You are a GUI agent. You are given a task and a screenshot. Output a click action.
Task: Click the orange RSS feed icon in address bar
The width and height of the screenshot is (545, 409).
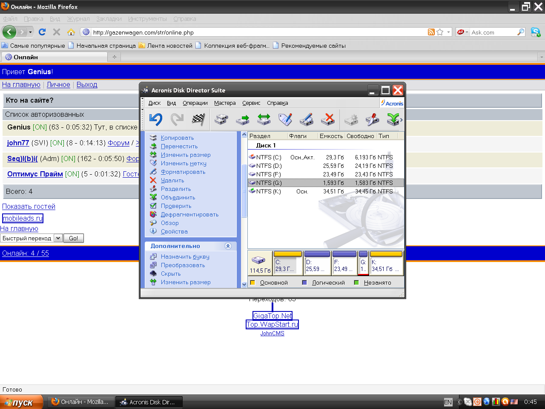click(x=431, y=32)
